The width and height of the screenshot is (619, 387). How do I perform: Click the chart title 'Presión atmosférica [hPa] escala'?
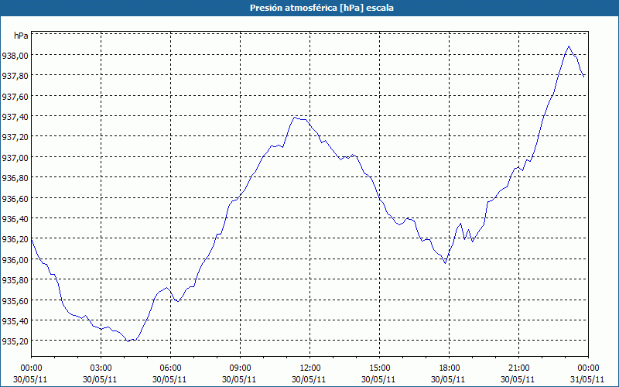point(321,8)
